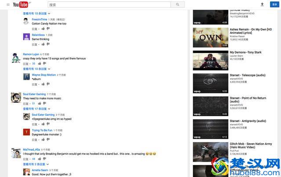Image resolution: width=281 pixels, height=177 pixels.
Task: Click 'Lauren Stern' channel under My Demons
Action: point(236,56)
